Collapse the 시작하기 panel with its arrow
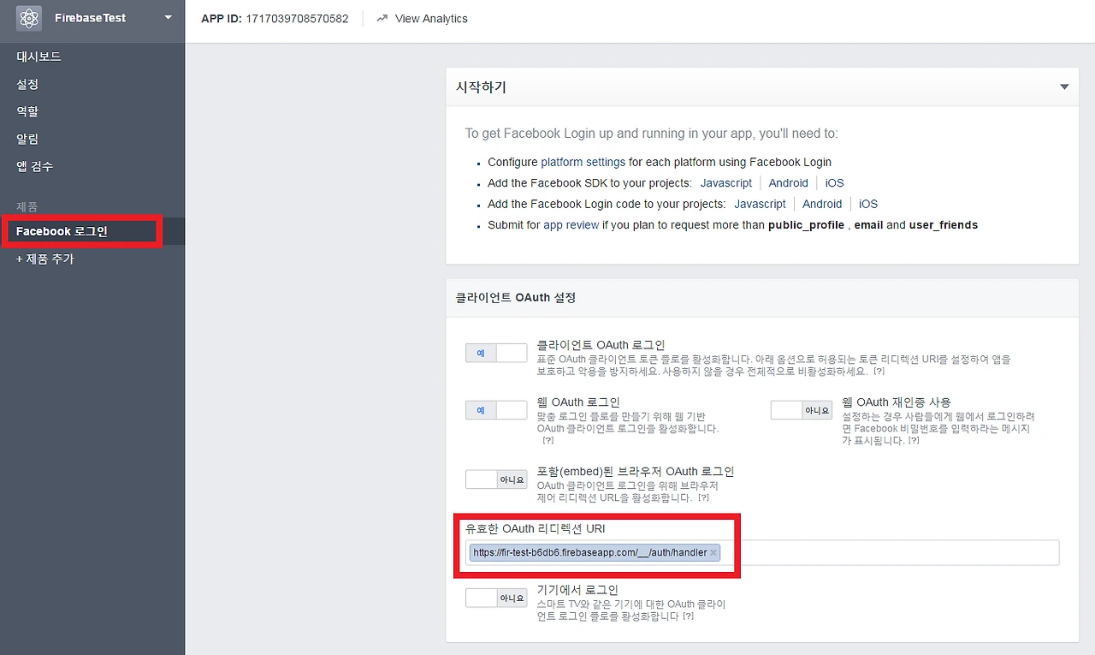The image size is (1095, 655). tap(1064, 87)
